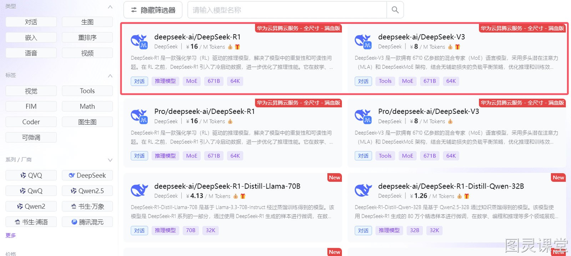
Task: Click the 70B tag on Distill-Llama-70B card
Action: (x=191, y=230)
